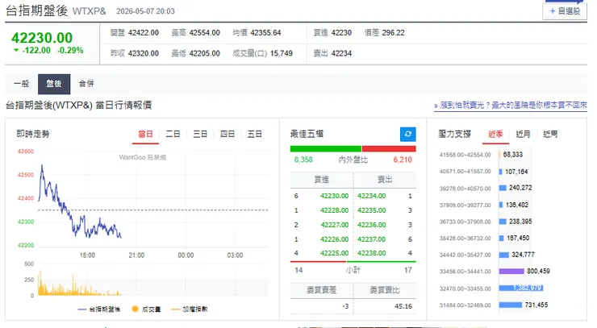Click ask price 42236.00 row

[371, 225]
